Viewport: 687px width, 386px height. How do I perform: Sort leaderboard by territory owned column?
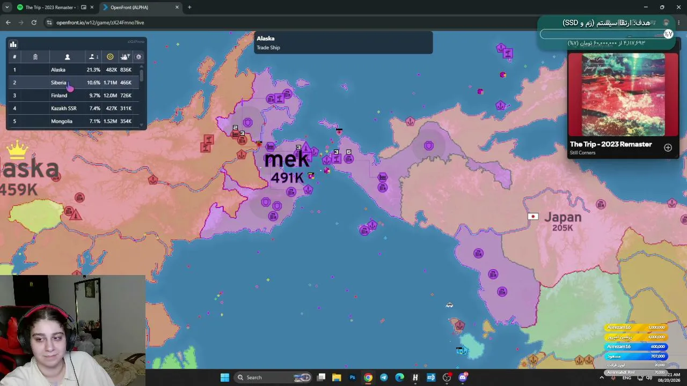click(x=93, y=57)
